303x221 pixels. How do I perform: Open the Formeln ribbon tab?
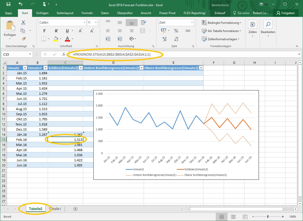(87, 13)
